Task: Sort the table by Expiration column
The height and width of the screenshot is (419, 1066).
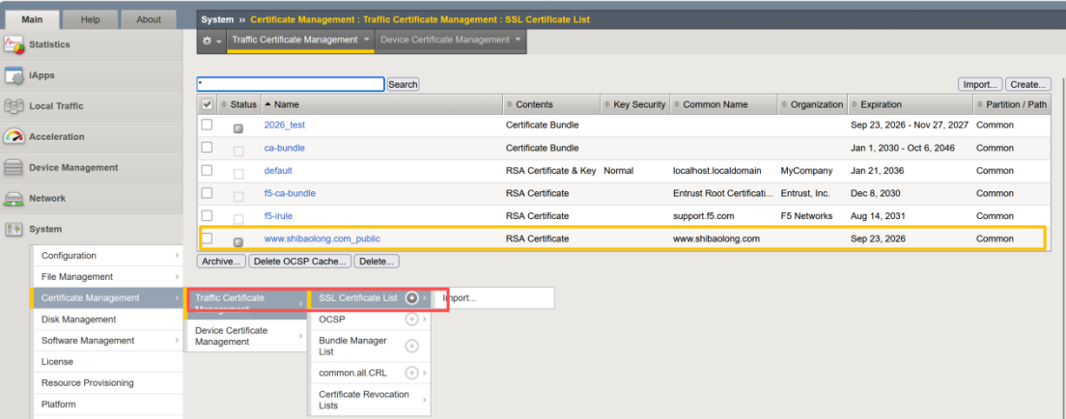Action: 881,104
